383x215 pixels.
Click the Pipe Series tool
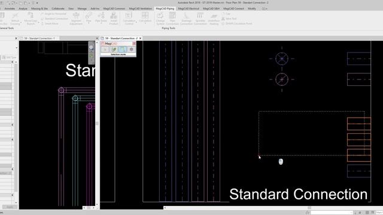(x=101, y=17)
